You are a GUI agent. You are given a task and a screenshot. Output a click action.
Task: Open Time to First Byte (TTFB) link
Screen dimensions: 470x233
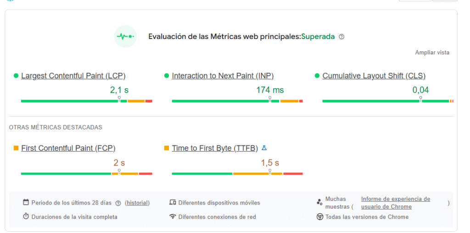215,148
